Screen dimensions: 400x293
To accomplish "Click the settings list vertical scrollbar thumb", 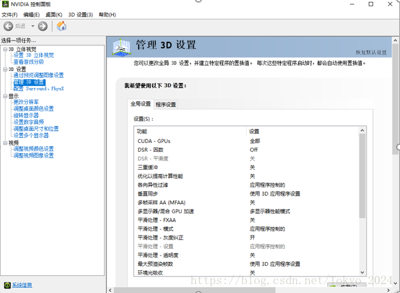I will (x=362, y=176).
